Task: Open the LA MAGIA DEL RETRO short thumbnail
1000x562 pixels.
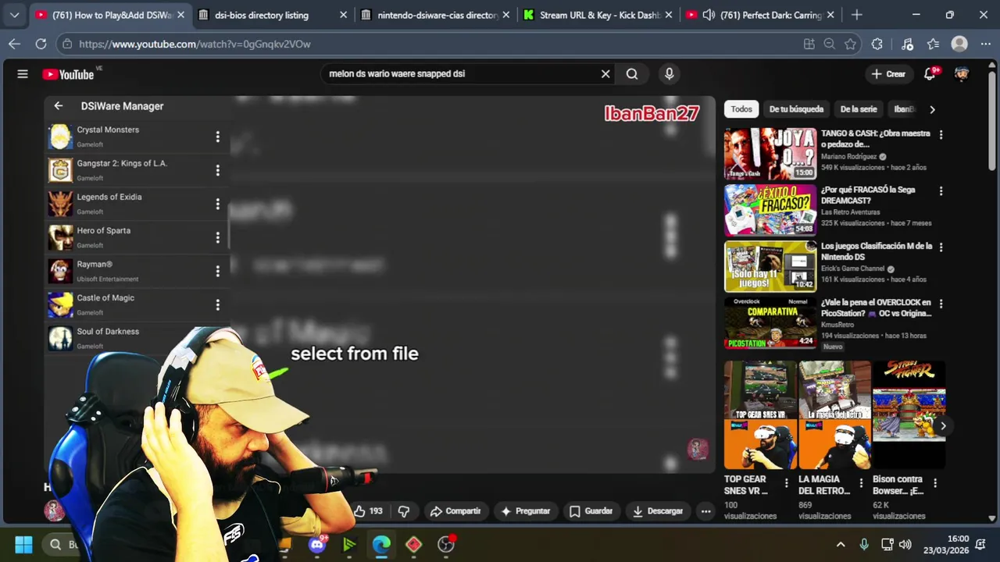Action: click(834, 414)
